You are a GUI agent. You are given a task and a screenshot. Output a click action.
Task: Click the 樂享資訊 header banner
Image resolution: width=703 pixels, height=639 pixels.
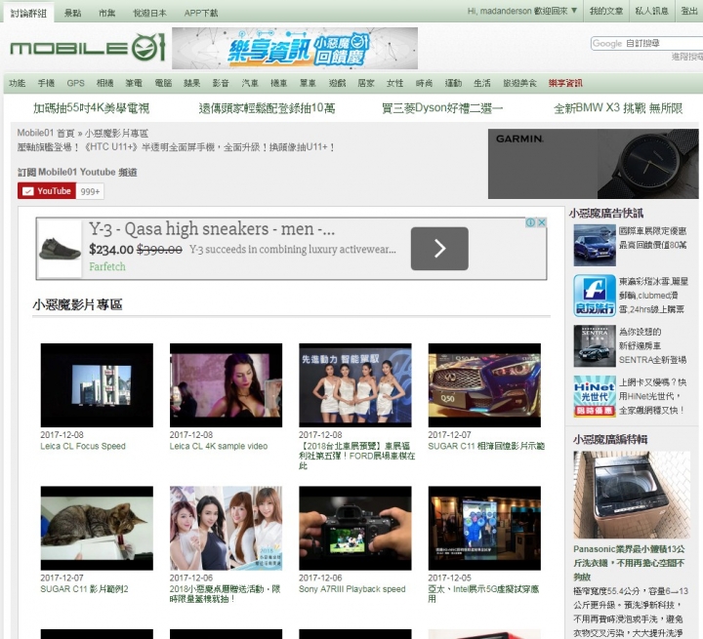(295, 49)
